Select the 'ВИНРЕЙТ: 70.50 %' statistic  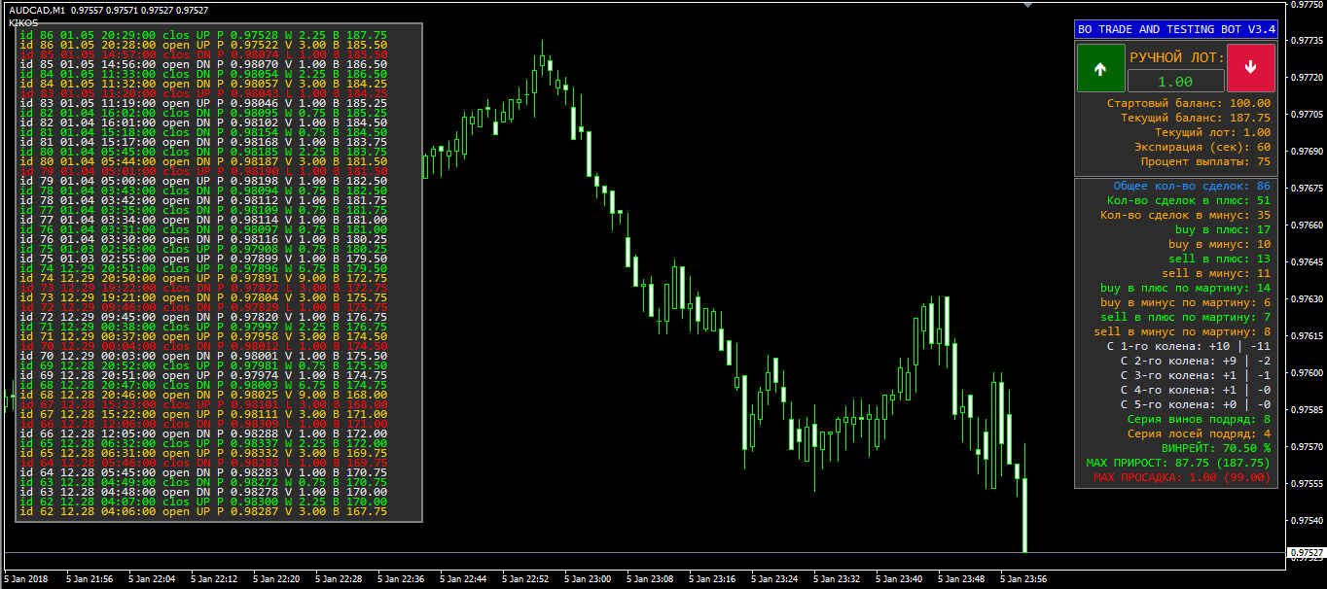pos(1216,448)
